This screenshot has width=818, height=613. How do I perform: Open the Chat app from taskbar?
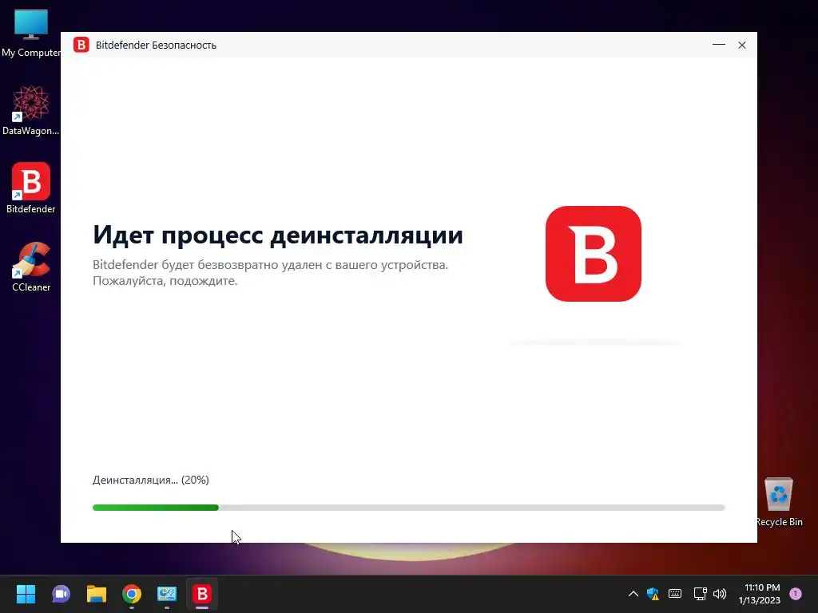(61, 594)
